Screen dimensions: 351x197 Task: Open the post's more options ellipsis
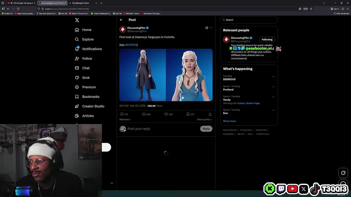pyautogui.click(x=211, y=28)
